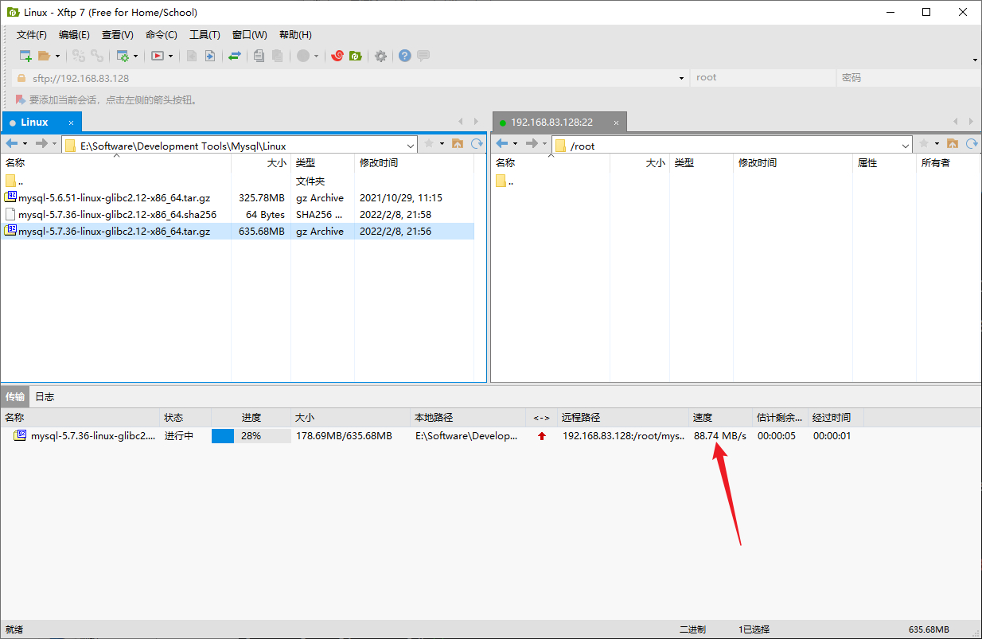Image resolution: width=982 pixels, height=639 pixels.
Task: Select the Linux session tab
Action: [x=33, y=122]
